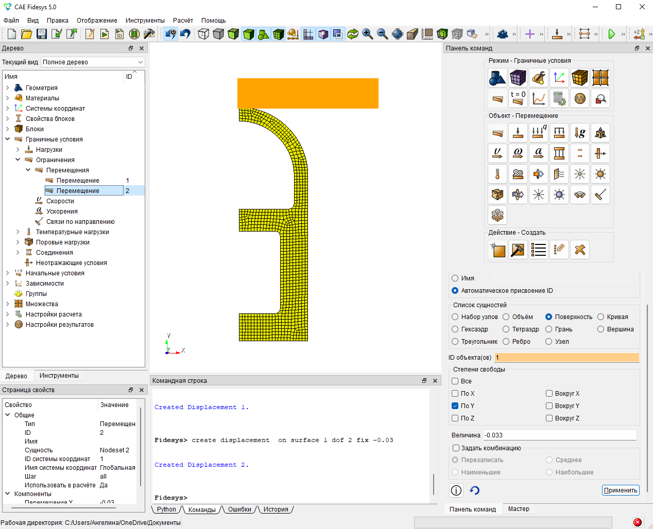
Task: Click the info circle button near Apply
Action: pyautogui.click(x=456, y=490)
